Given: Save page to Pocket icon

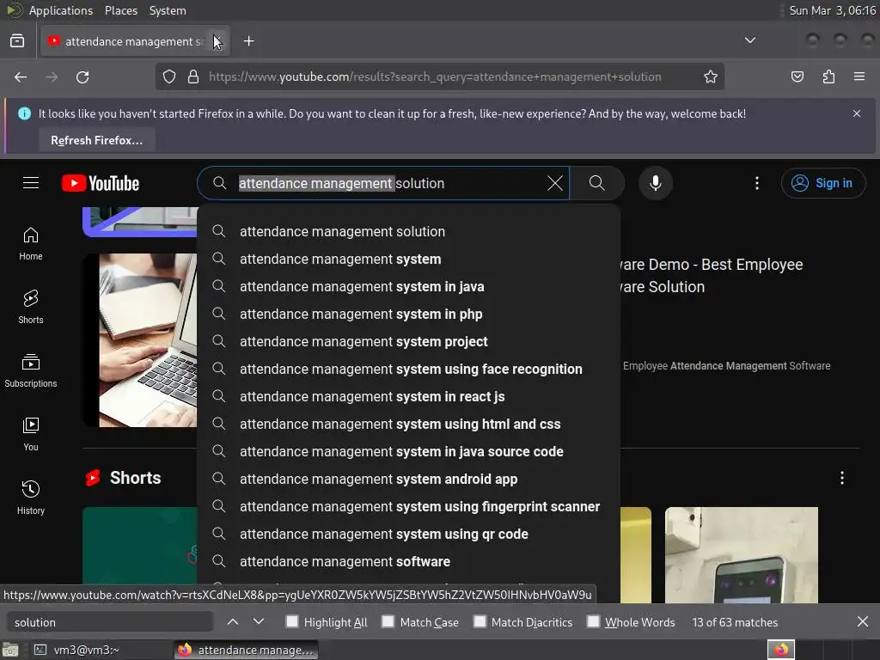Looking at the screenshot, I should click(x=797, y=76).
